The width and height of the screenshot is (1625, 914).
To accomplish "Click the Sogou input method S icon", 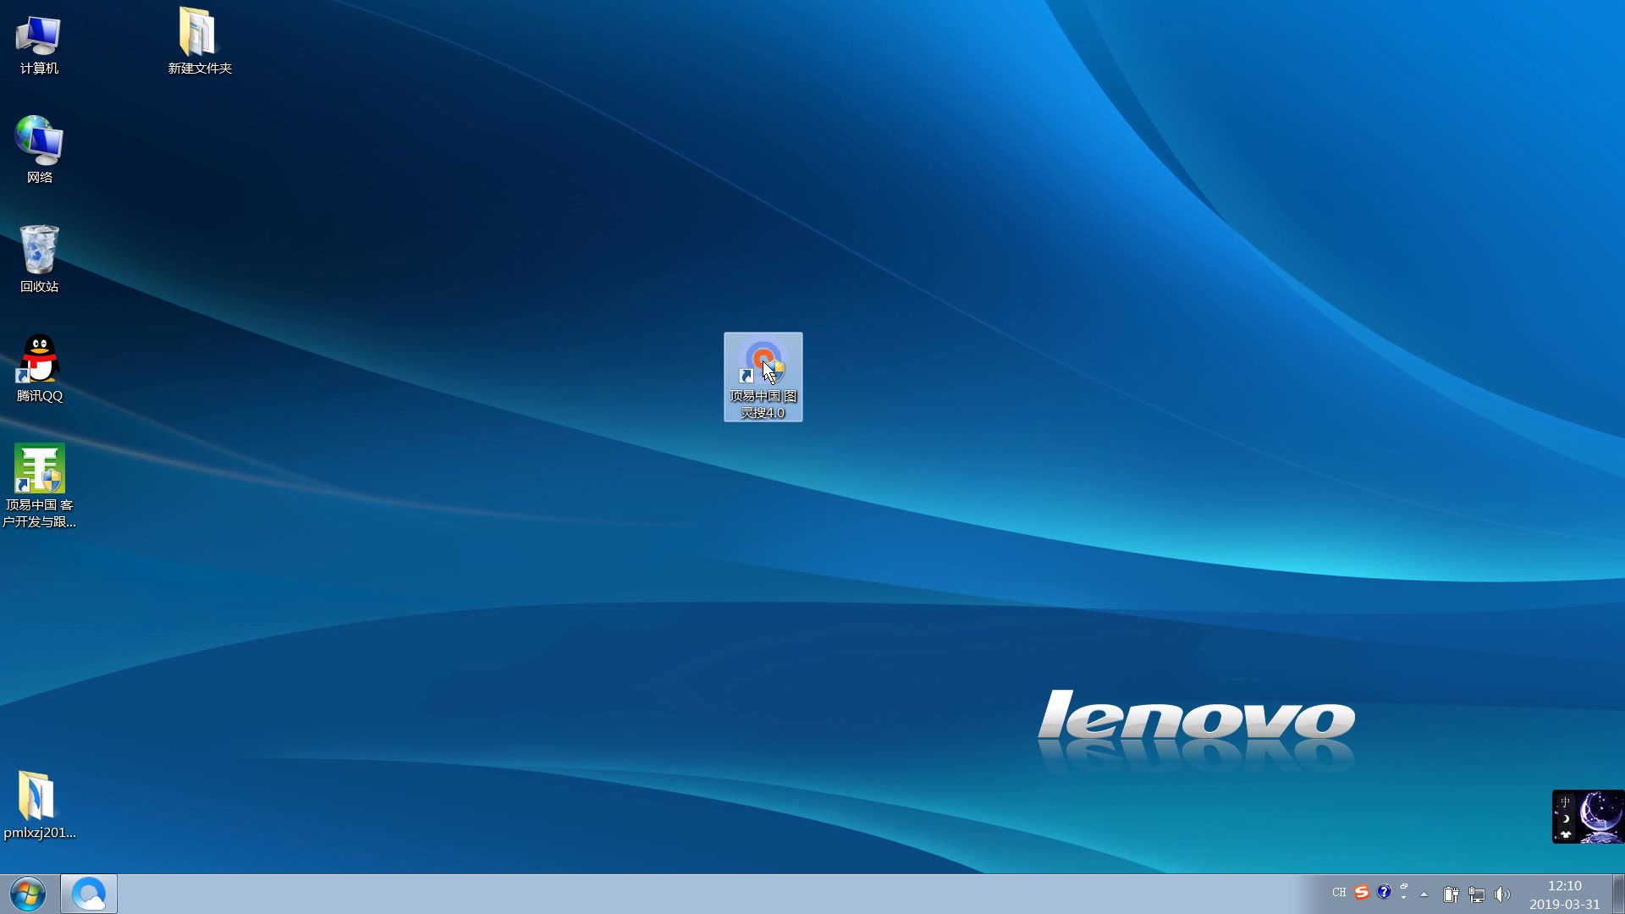I will (1361, 892).
